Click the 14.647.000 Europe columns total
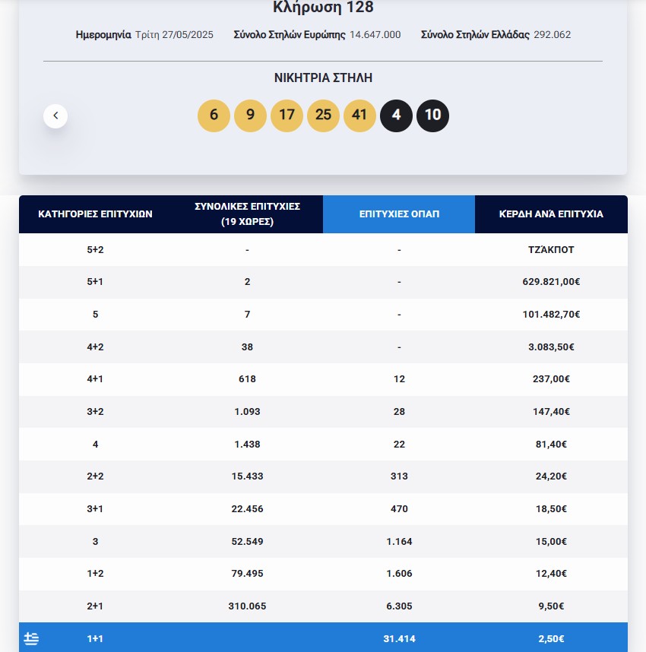The image size is (646, 652). pos(375,35)
